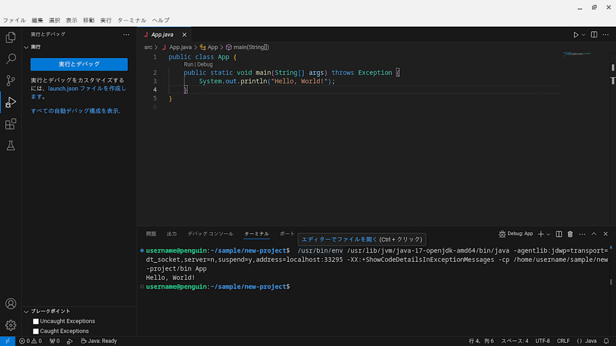Click the App class breadcrumb item

click(x=209, y=47)
